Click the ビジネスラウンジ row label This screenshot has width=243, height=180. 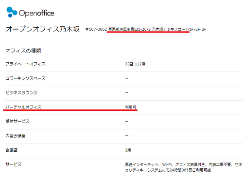(21, 92)
